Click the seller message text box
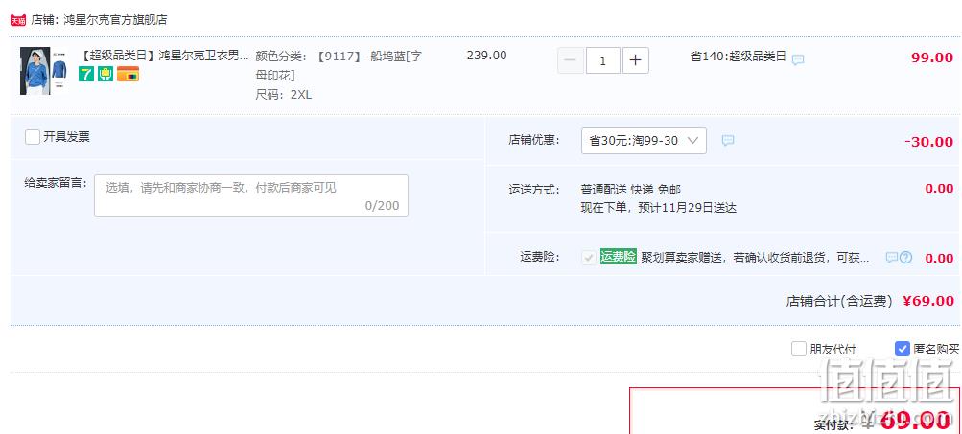 point(251,195)
